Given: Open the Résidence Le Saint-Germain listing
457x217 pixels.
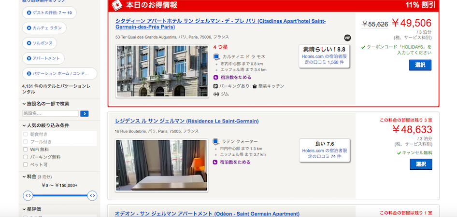Looking at the screenshot, I should point(187,121).
